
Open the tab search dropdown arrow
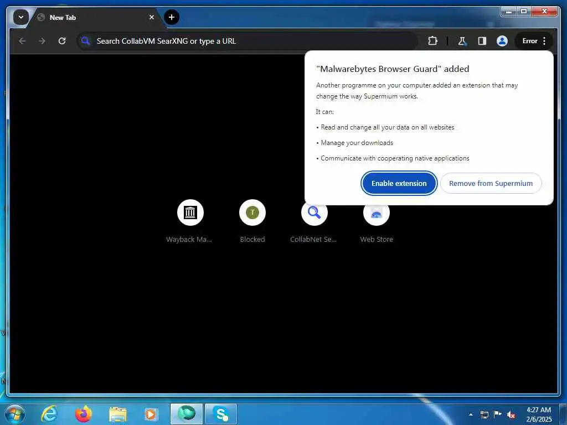(20, 17)
